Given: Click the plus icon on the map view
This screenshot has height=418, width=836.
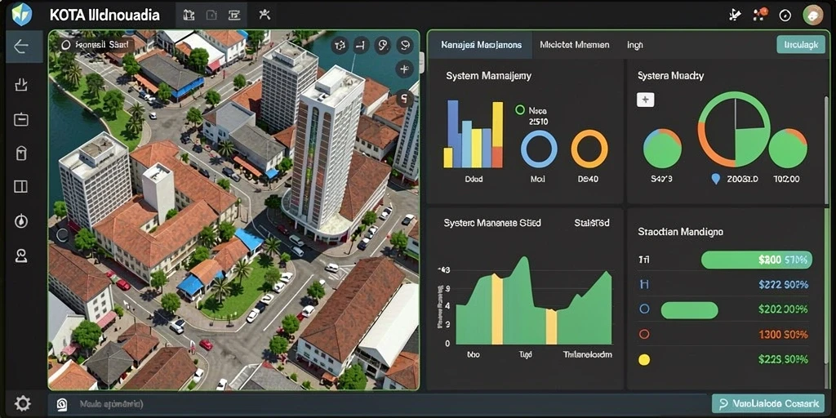Looking at the screenshot, I should [x=405, y=69].
